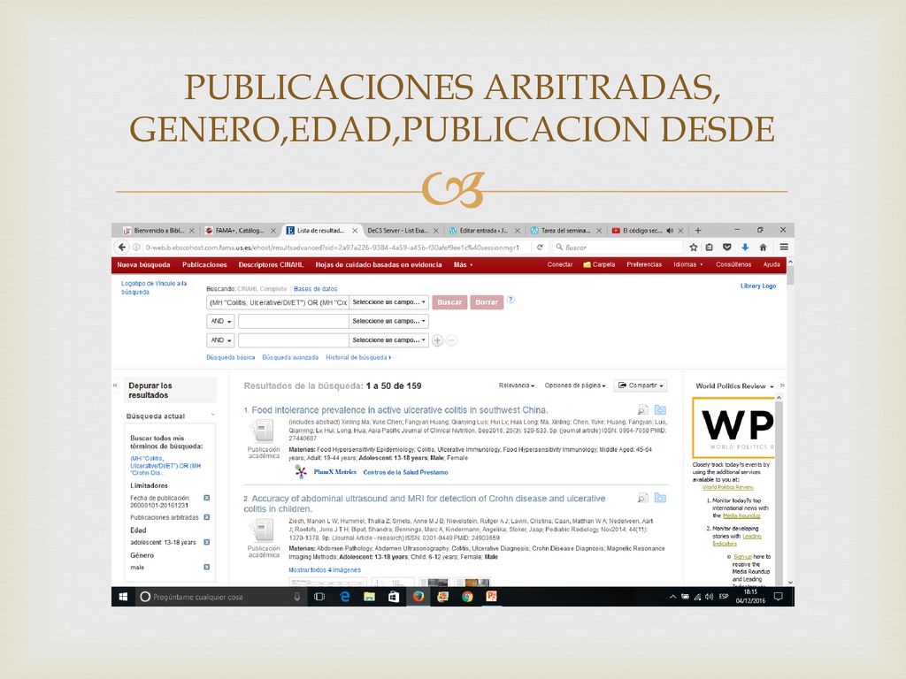906x679 pixels.
Task: Open the Búsqueda básica link
Action: tap(231, 357)
